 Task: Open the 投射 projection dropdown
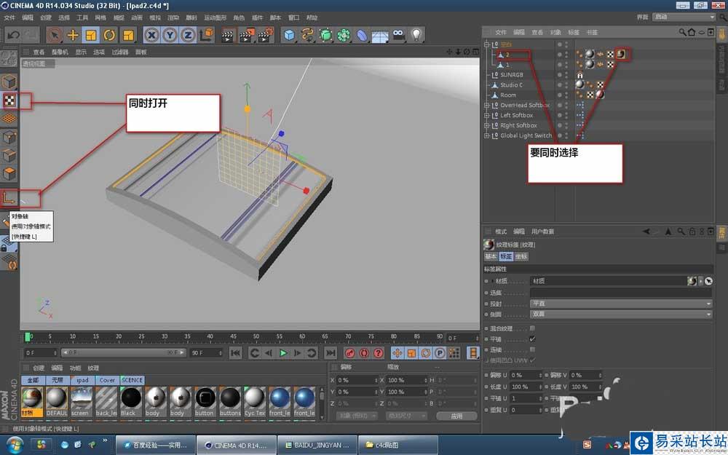pos(620,304)
